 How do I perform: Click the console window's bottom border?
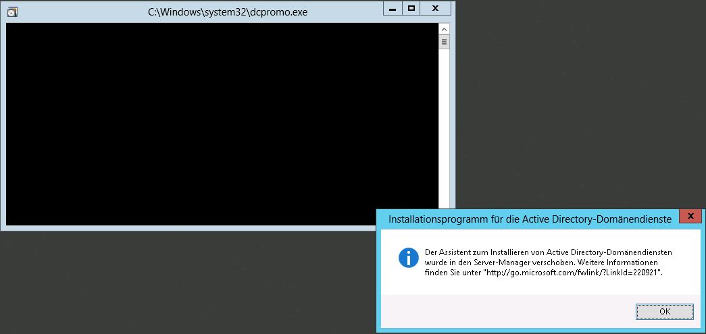(x=203, y=228)
